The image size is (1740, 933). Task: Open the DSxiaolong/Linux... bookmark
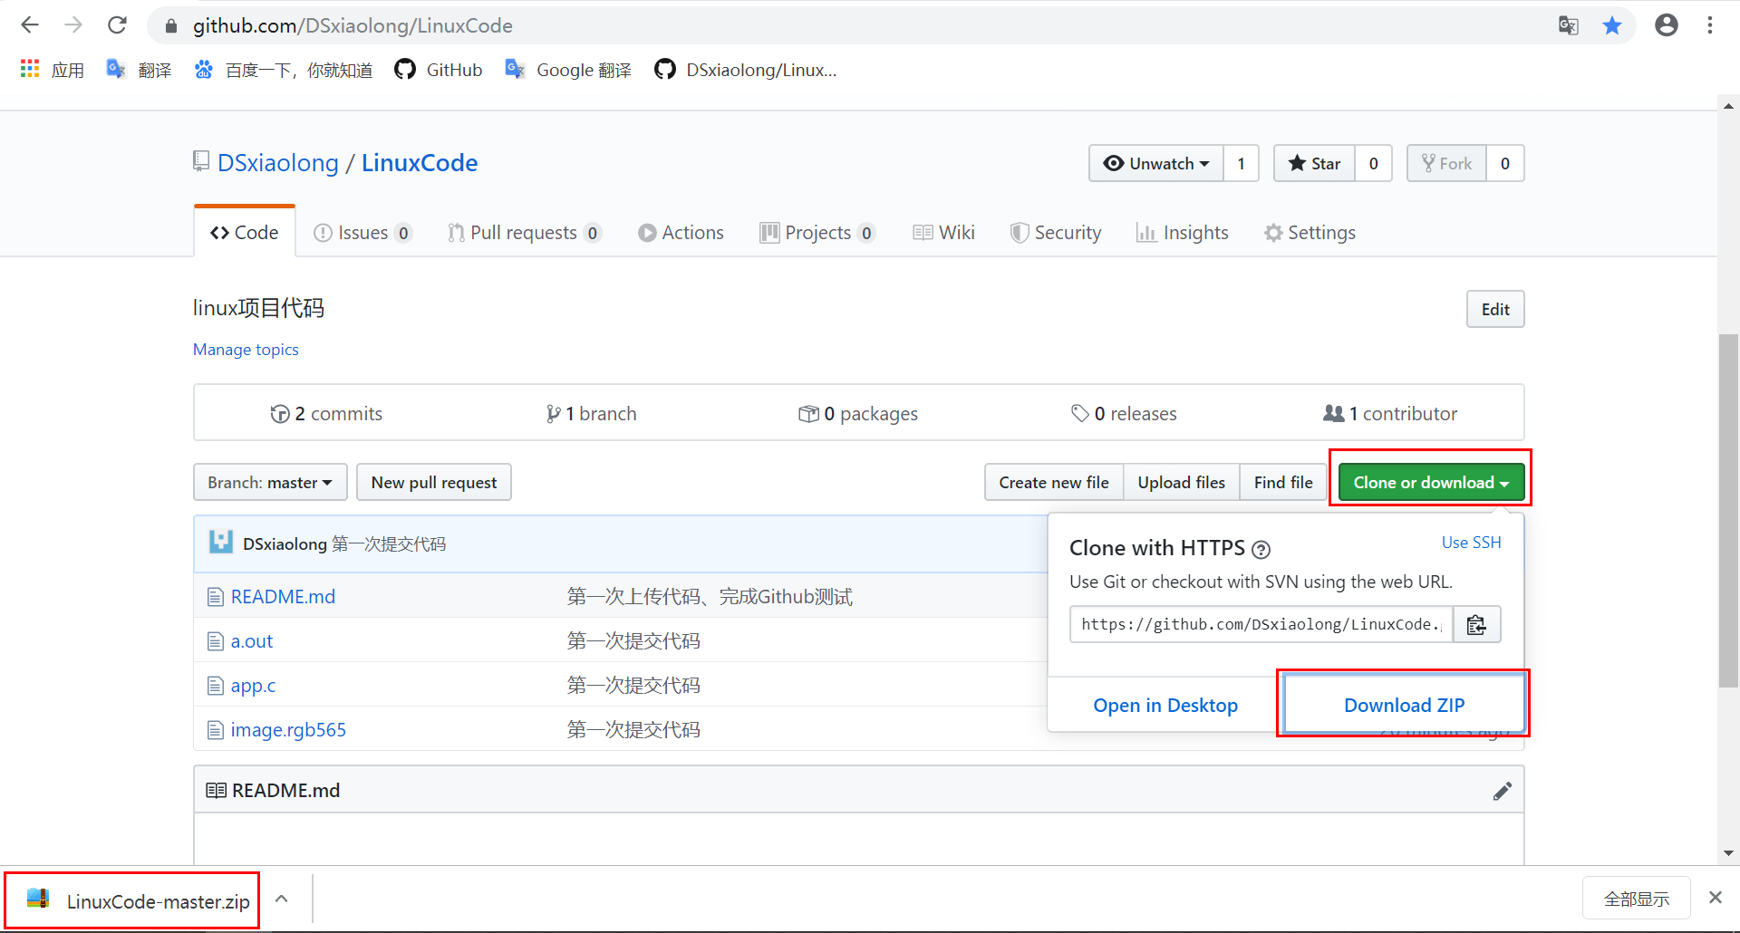pyautogui.click(x=746, y=70)
